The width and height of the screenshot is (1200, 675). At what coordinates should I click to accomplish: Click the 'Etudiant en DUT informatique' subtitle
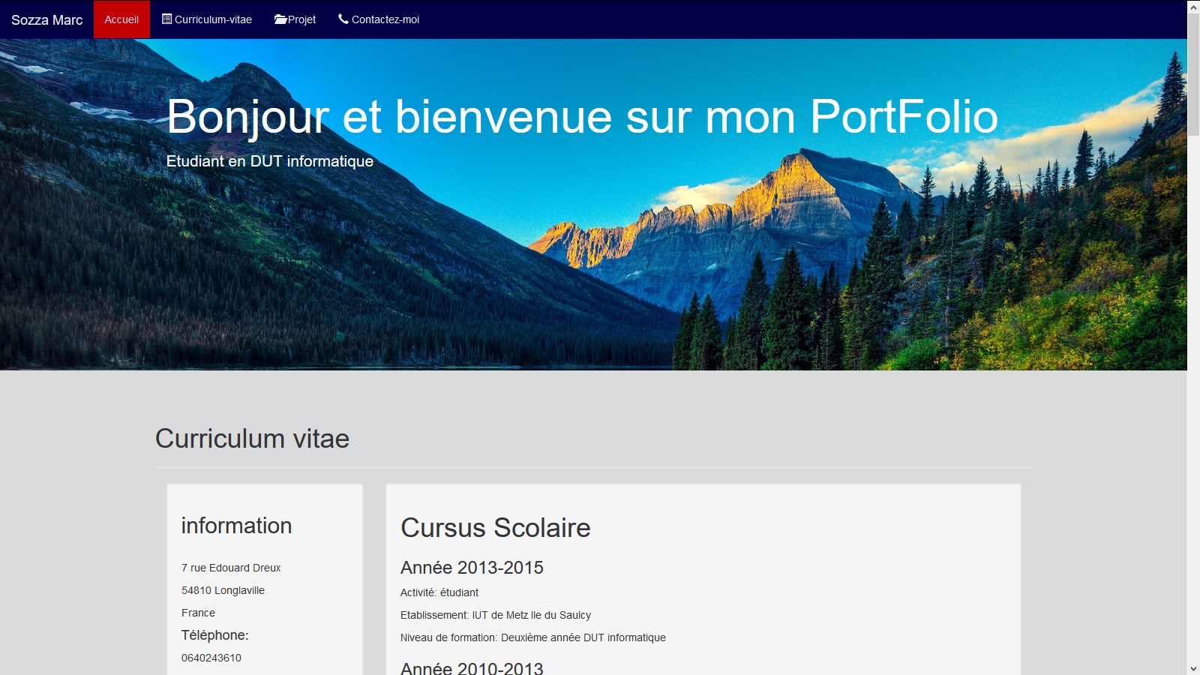point(269,161)
